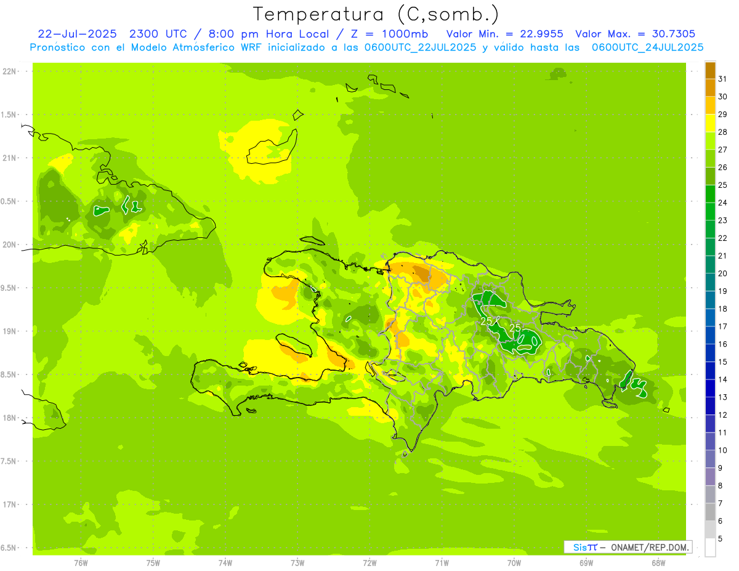Click the 'Temperatura (C,somb.)' map title
Image resolution: width=739 pixels, height=571 pixels.
pos(376,14)
